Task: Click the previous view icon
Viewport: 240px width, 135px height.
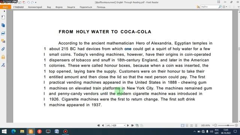Action: pyautogui.click(x=137, y=125)
